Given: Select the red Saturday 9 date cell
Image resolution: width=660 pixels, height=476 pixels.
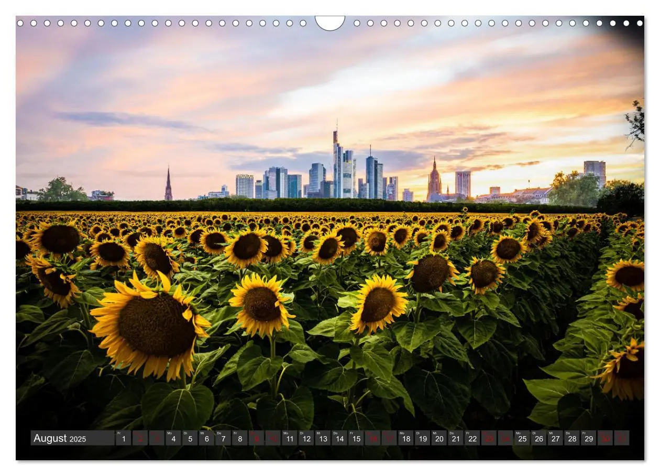Looking at the screenshot, I should (x=256, y=438).
